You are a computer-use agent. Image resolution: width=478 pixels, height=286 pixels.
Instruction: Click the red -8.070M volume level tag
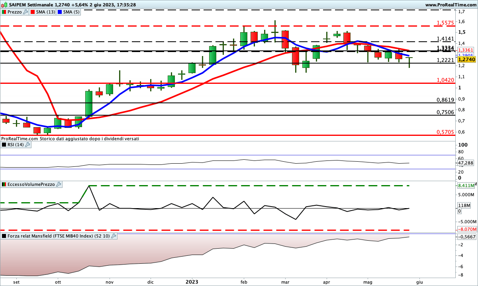point(466,230)
